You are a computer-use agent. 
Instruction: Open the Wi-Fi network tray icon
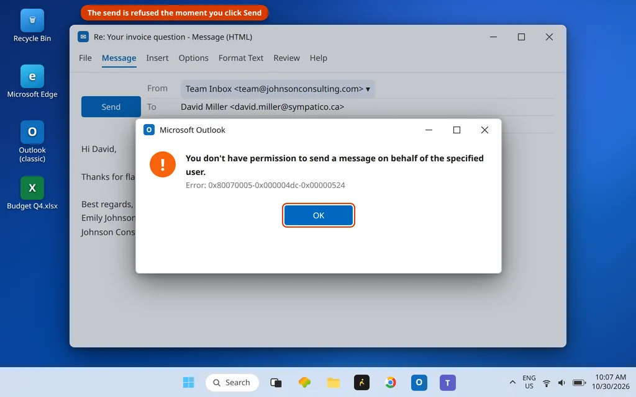point(547,383)
